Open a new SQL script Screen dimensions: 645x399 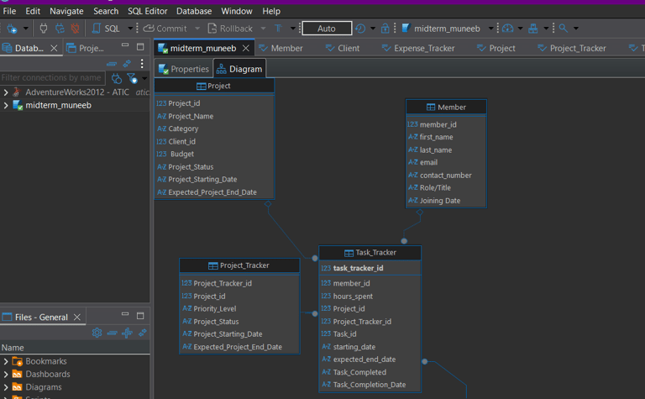coord(106,29)
